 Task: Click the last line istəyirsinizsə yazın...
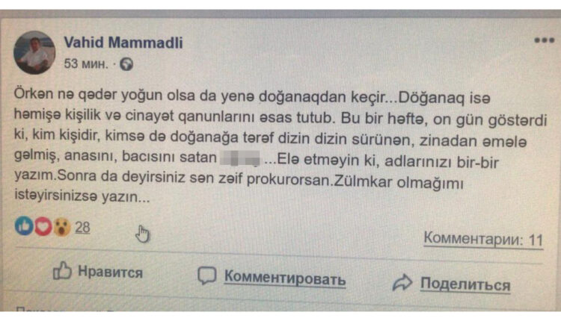pos(82,196)
